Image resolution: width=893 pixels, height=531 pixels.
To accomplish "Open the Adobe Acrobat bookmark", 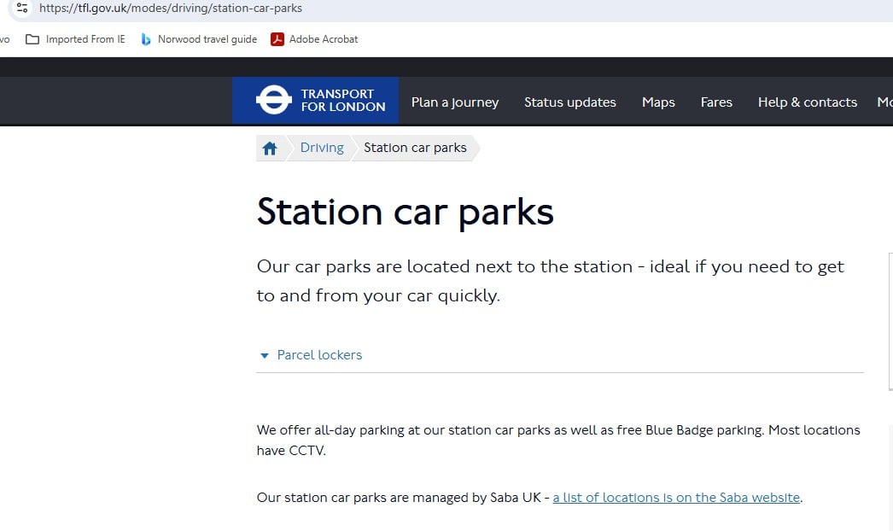I will click(x=314, y=39).
